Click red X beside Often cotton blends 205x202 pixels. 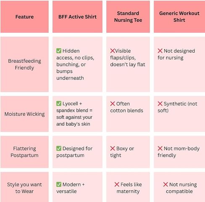click(x=113, y=104)
